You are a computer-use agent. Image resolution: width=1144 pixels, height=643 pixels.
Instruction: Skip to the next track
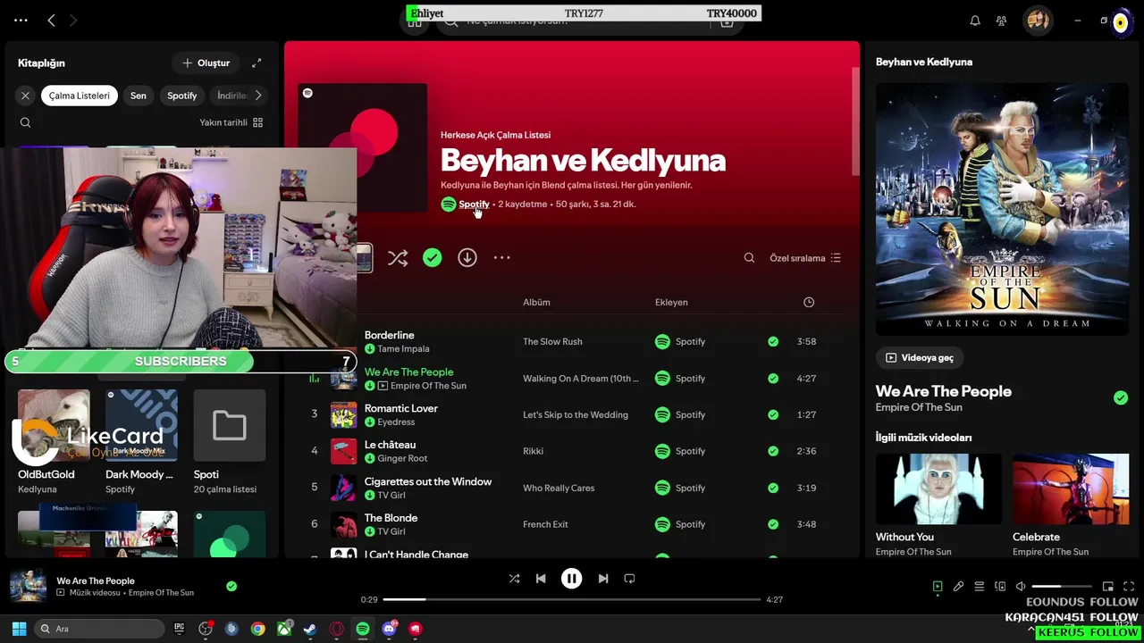pyautogui.click(x=603, y=579)
